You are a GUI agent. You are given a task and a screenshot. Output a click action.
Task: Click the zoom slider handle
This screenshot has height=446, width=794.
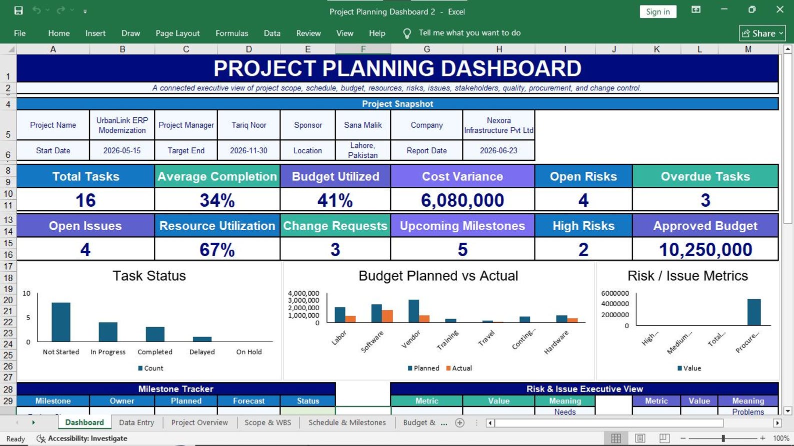click(x=723, y=438)
